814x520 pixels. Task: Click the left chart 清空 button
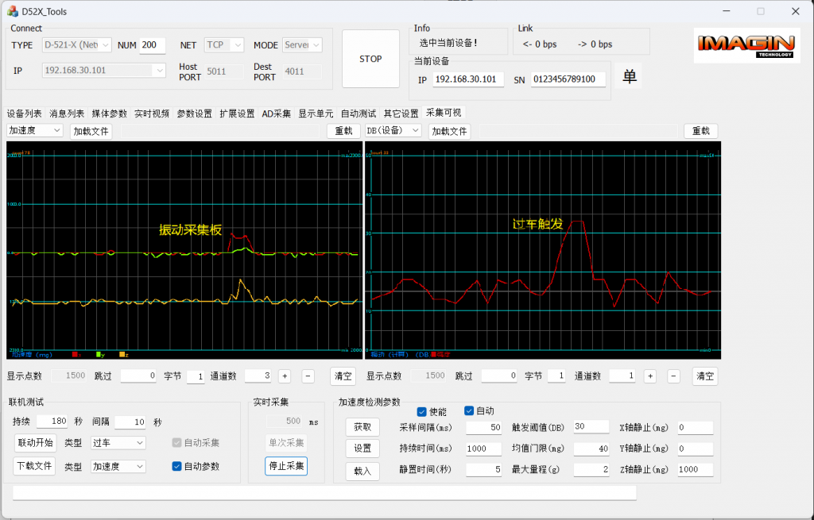pyautogui.click(x=343, y=376)
